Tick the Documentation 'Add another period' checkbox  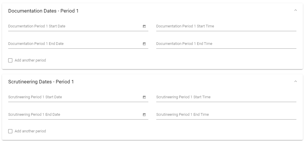click(10, 60)
